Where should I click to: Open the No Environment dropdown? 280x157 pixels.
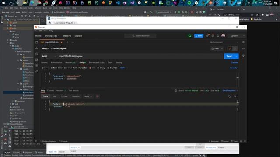[x=224, y=42]
